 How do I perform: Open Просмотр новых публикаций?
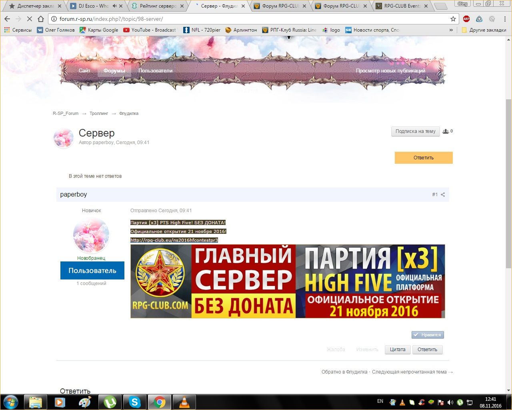tap(390, 71)
